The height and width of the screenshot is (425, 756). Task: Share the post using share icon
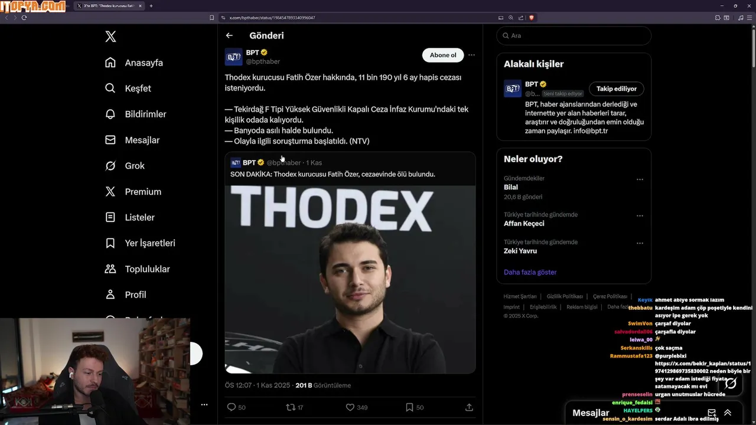pos(469,407)
